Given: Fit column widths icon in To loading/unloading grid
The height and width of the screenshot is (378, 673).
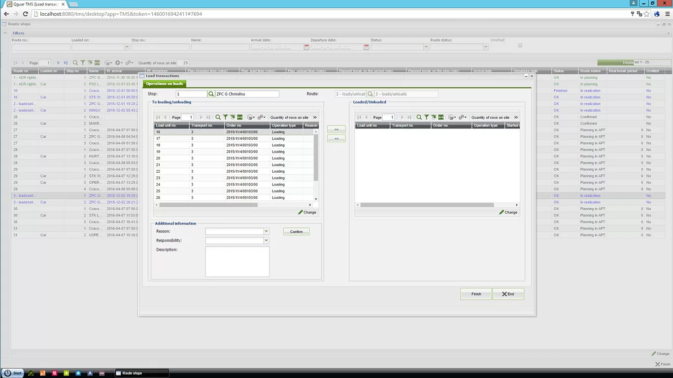Looking at the screenshot, I should (x=240, y=117).
